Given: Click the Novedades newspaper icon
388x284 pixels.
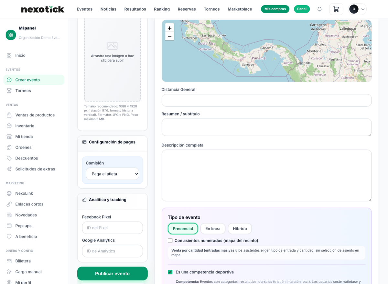Looking at the screenshot, I should click(9, 215).
